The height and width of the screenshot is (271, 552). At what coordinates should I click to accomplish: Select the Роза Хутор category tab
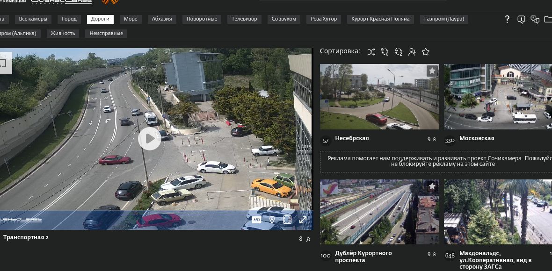click(324, 19)
